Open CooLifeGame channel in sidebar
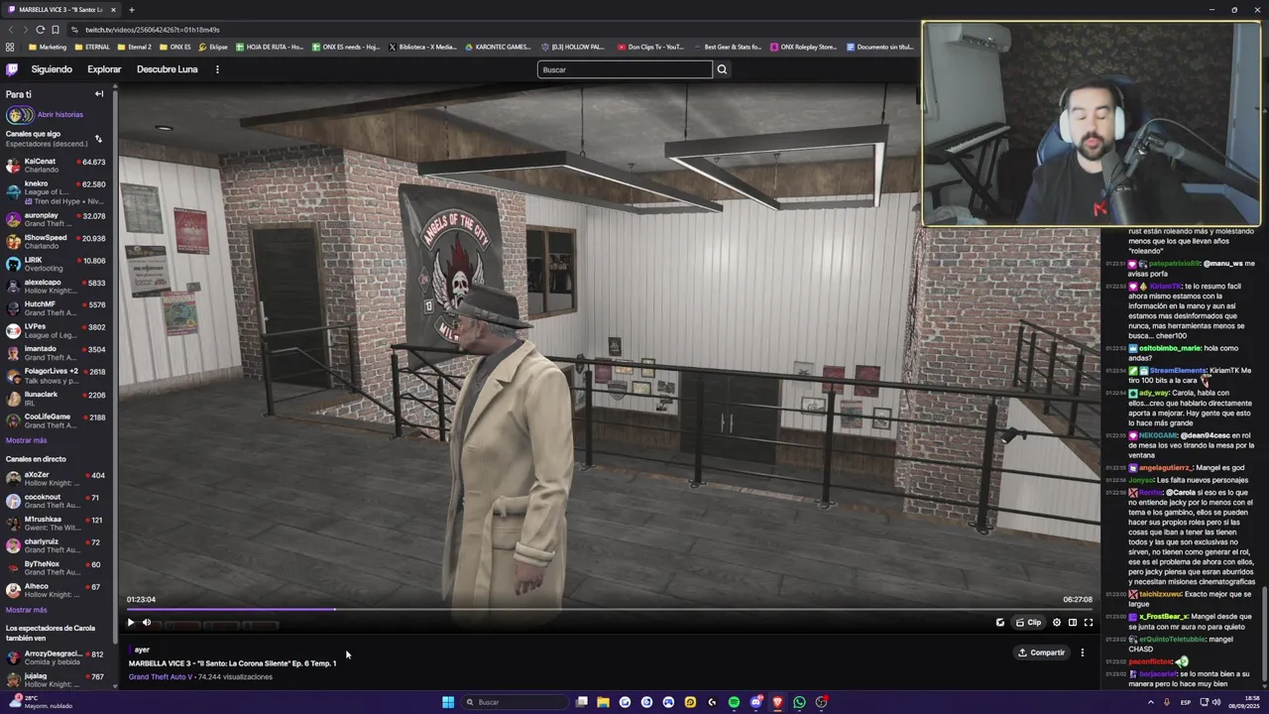 (x=57, y=420)
